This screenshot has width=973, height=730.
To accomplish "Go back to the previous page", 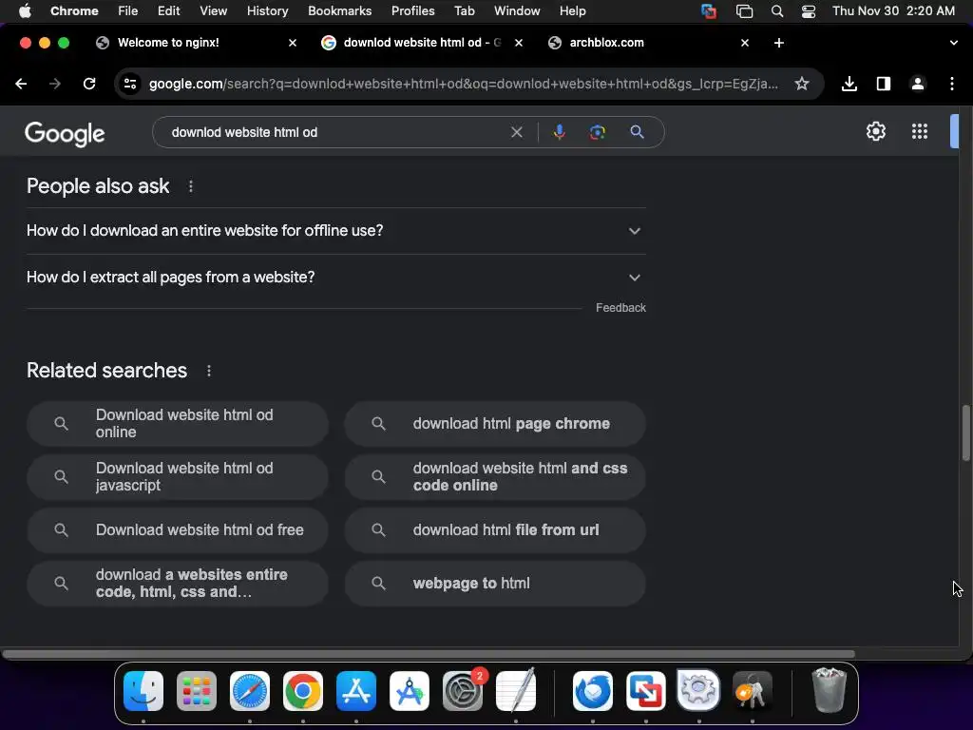I will coord(21,84).
